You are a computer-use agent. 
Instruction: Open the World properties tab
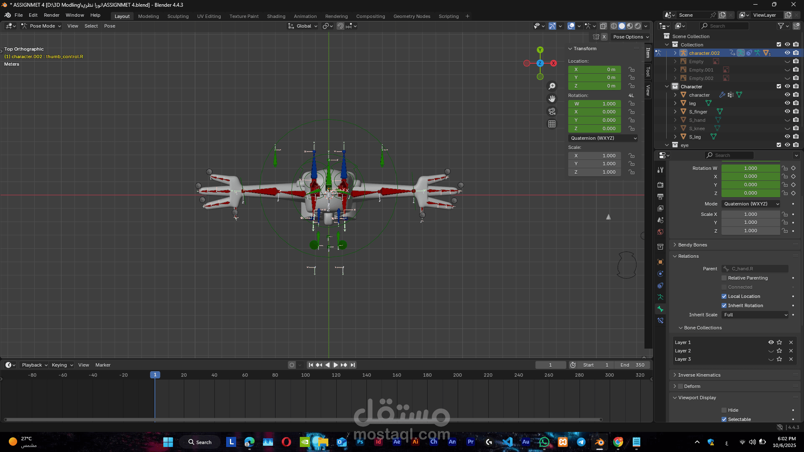660,232
